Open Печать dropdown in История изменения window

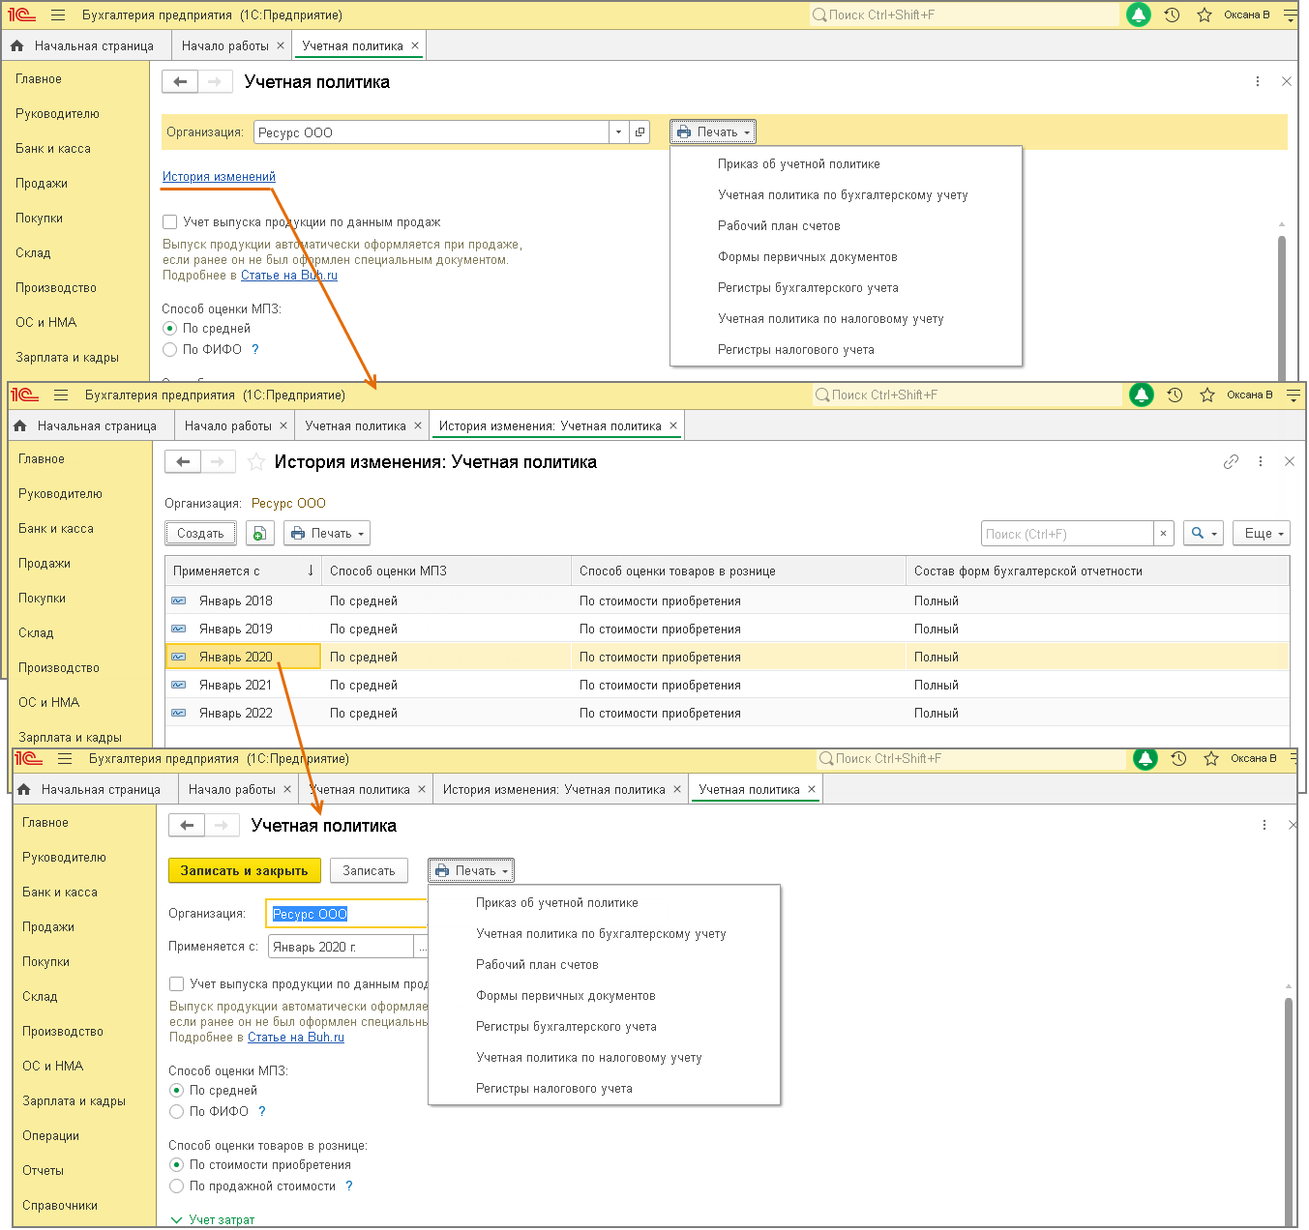[327, 534]
